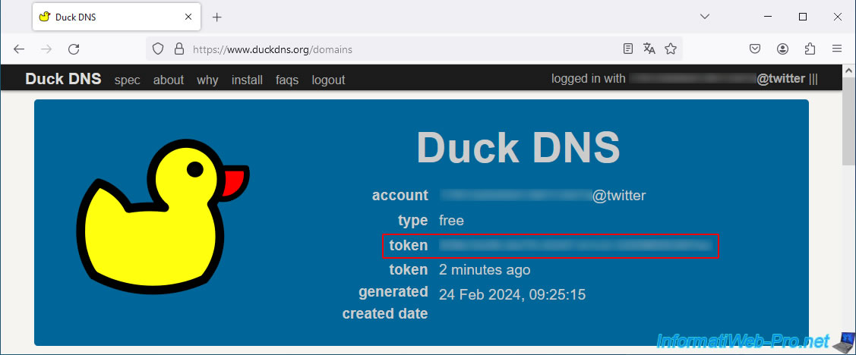Reload the Duck DNS page
856x355 pixels.
[74, 49]
